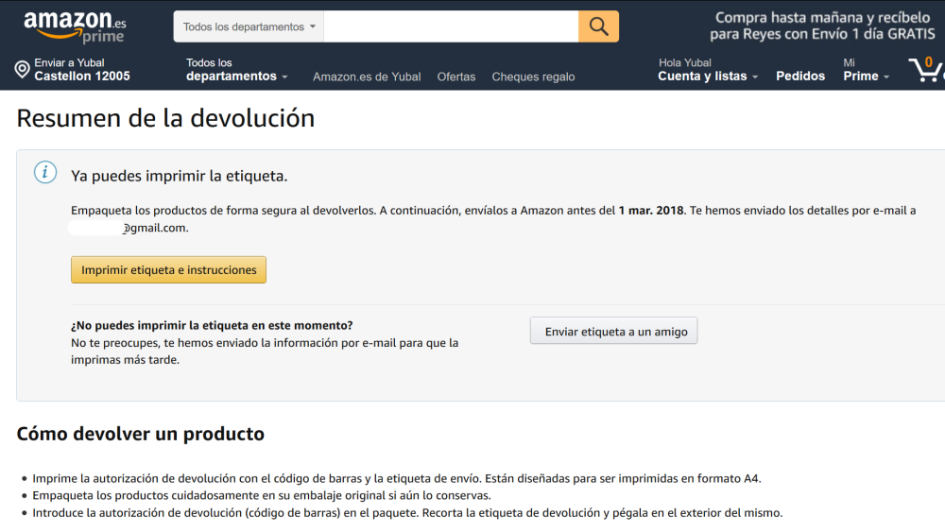Expand the 'Todos los departamentos' navigation menu

click(236, 70)
